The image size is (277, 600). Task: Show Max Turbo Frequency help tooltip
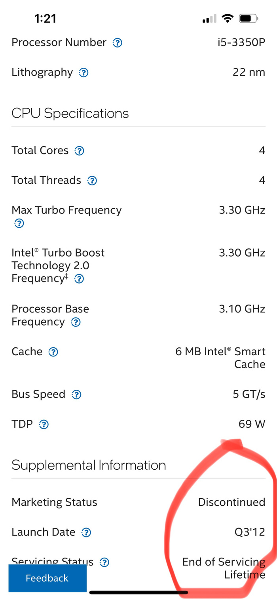(x=19, y=224)
